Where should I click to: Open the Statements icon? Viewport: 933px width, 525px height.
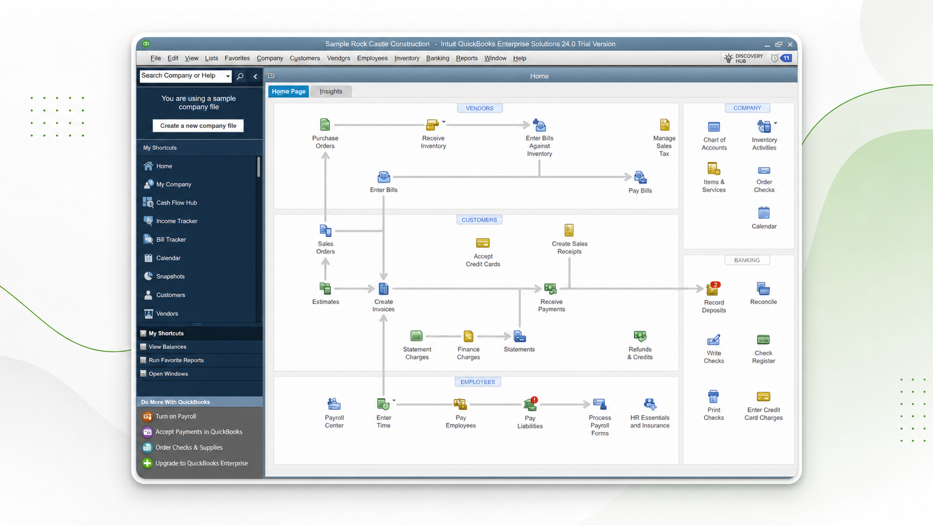(520, 336)
